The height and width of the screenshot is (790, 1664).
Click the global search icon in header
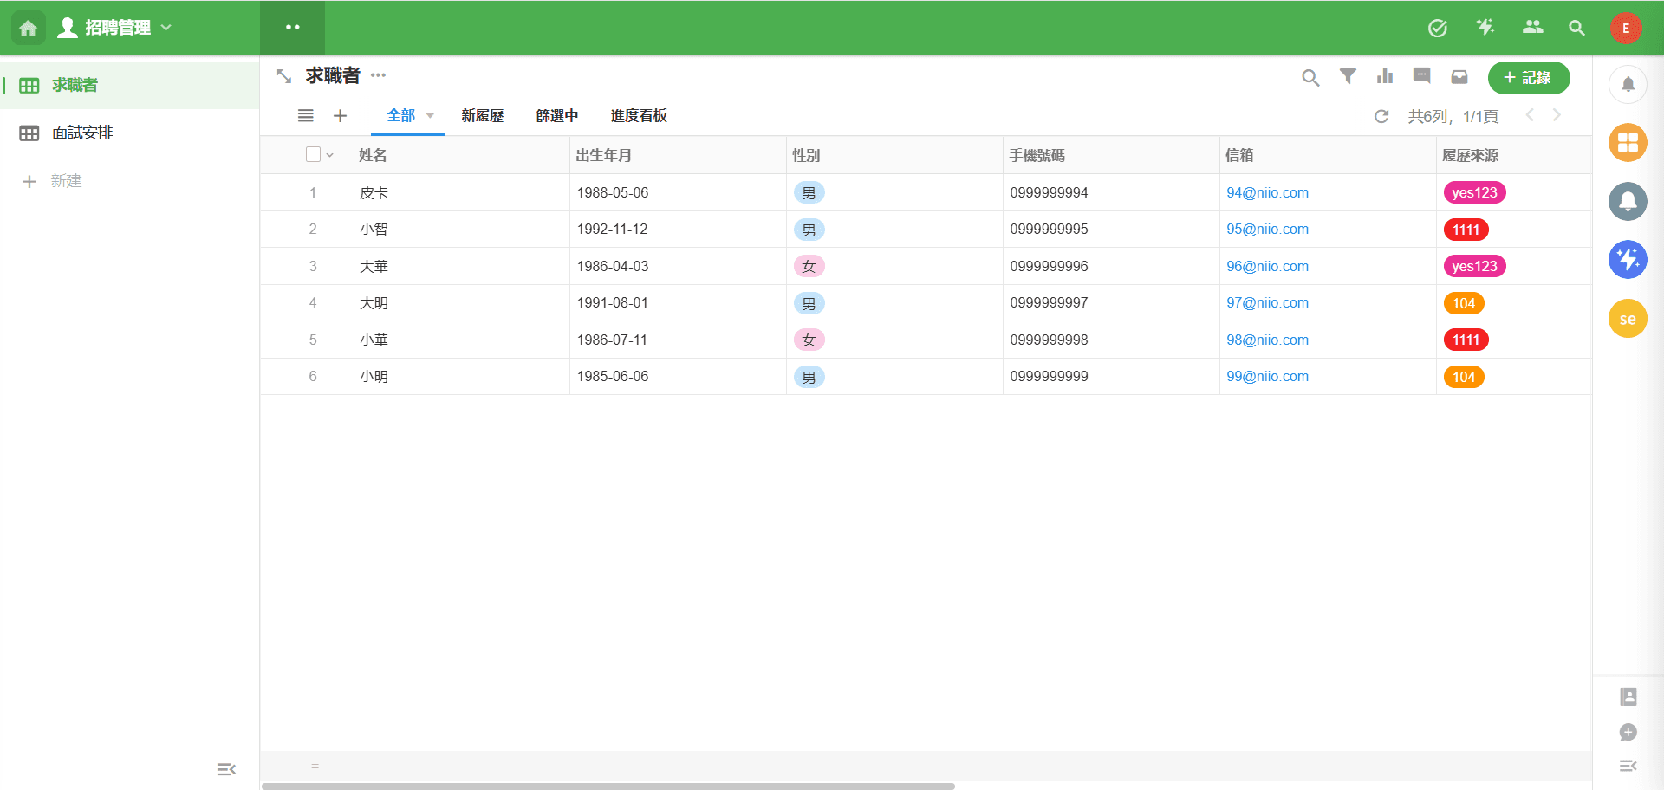pyautogui.click(x=1576, y=28)
